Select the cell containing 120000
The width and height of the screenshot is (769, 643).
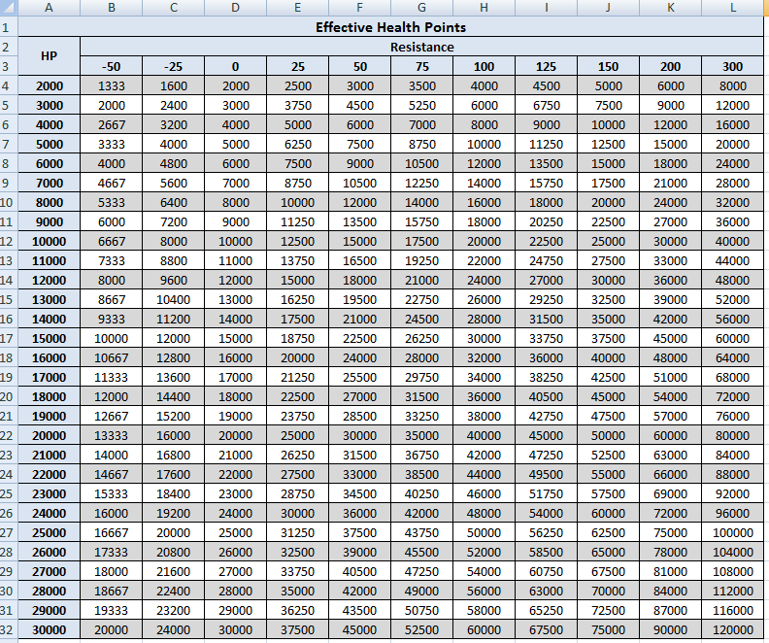[733, 629]
